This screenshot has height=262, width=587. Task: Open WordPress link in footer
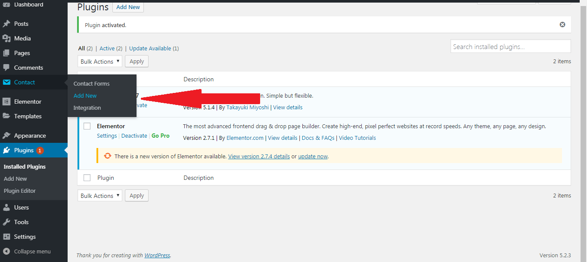[157, 255]
